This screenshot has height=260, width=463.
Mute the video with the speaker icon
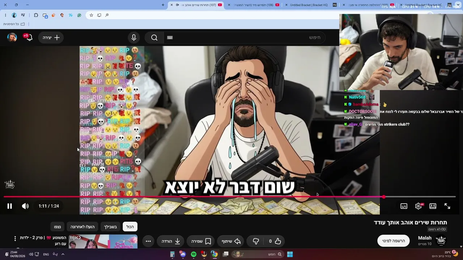point(25,206)
